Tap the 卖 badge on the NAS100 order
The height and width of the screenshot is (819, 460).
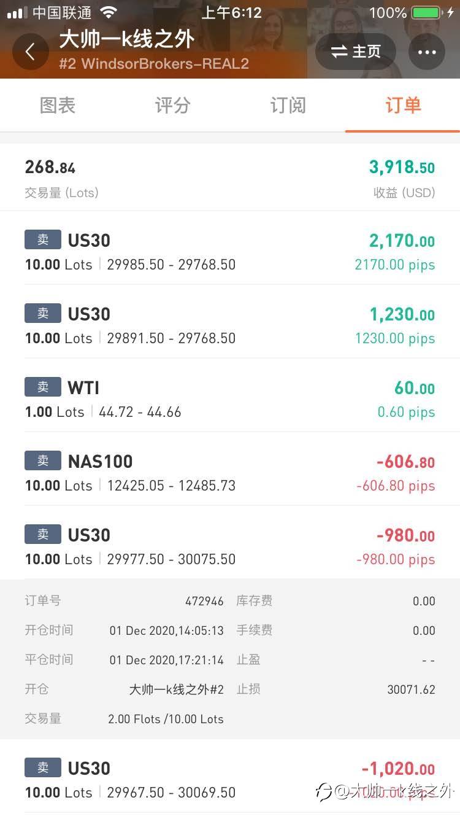(x=43, y=460)
